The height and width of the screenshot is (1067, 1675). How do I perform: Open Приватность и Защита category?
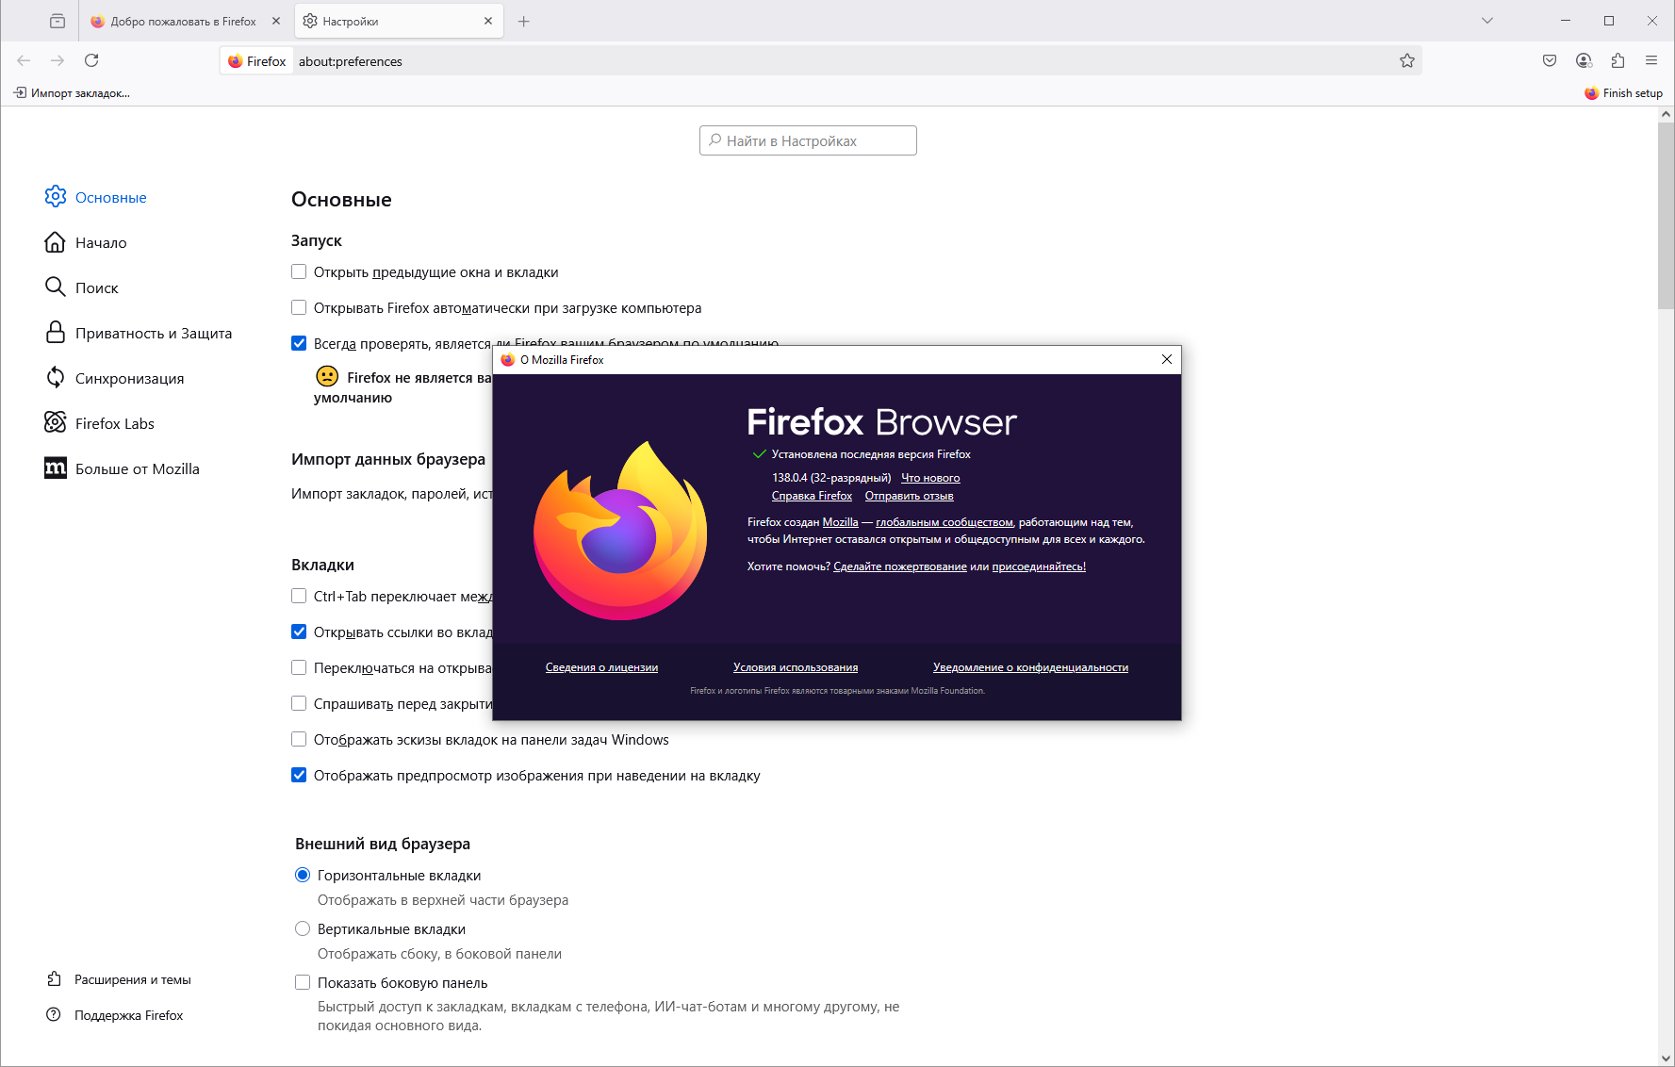tap(139, 333)
